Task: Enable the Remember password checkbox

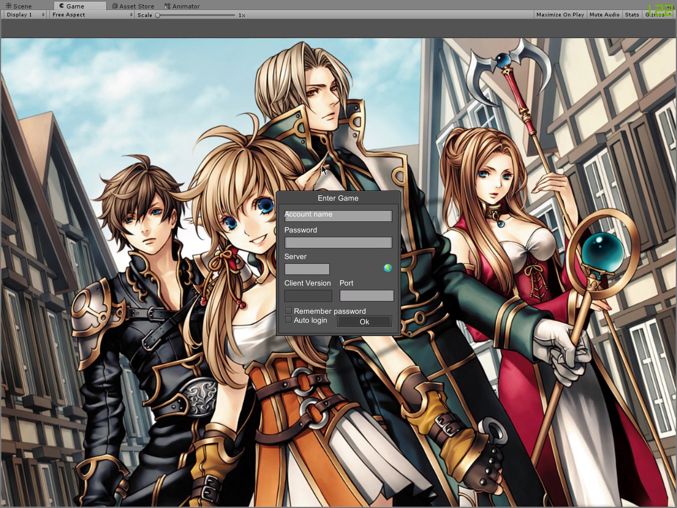Action: 289,311
